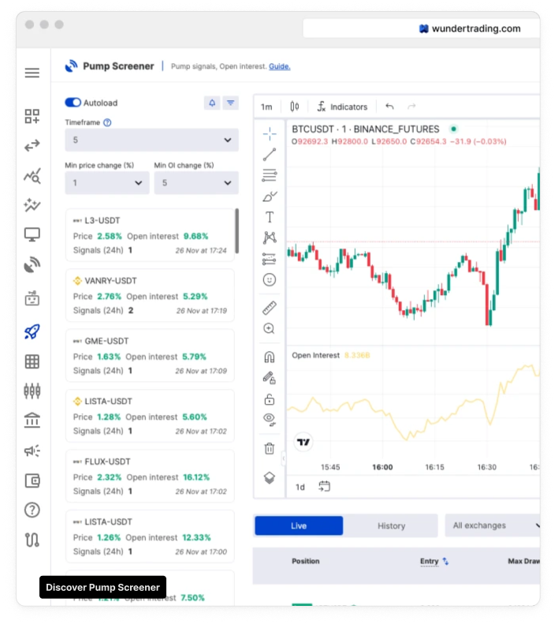Image resolution: width=555 pixels, height=624 pixels.
Task: Select the L3-USDT signal card
Action: click(x=150, y=235)
